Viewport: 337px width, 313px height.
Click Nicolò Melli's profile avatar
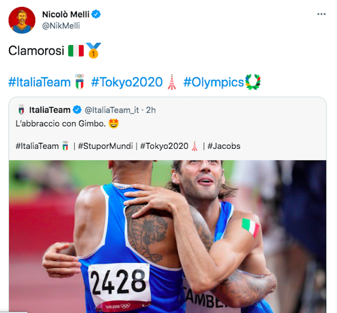click(x=21, y=20)
